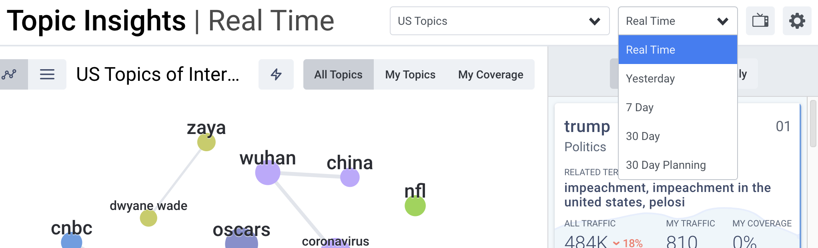Open the trump topic card
Image resolution: width=818 pixels, height=248 pixels.
point(587,126)
